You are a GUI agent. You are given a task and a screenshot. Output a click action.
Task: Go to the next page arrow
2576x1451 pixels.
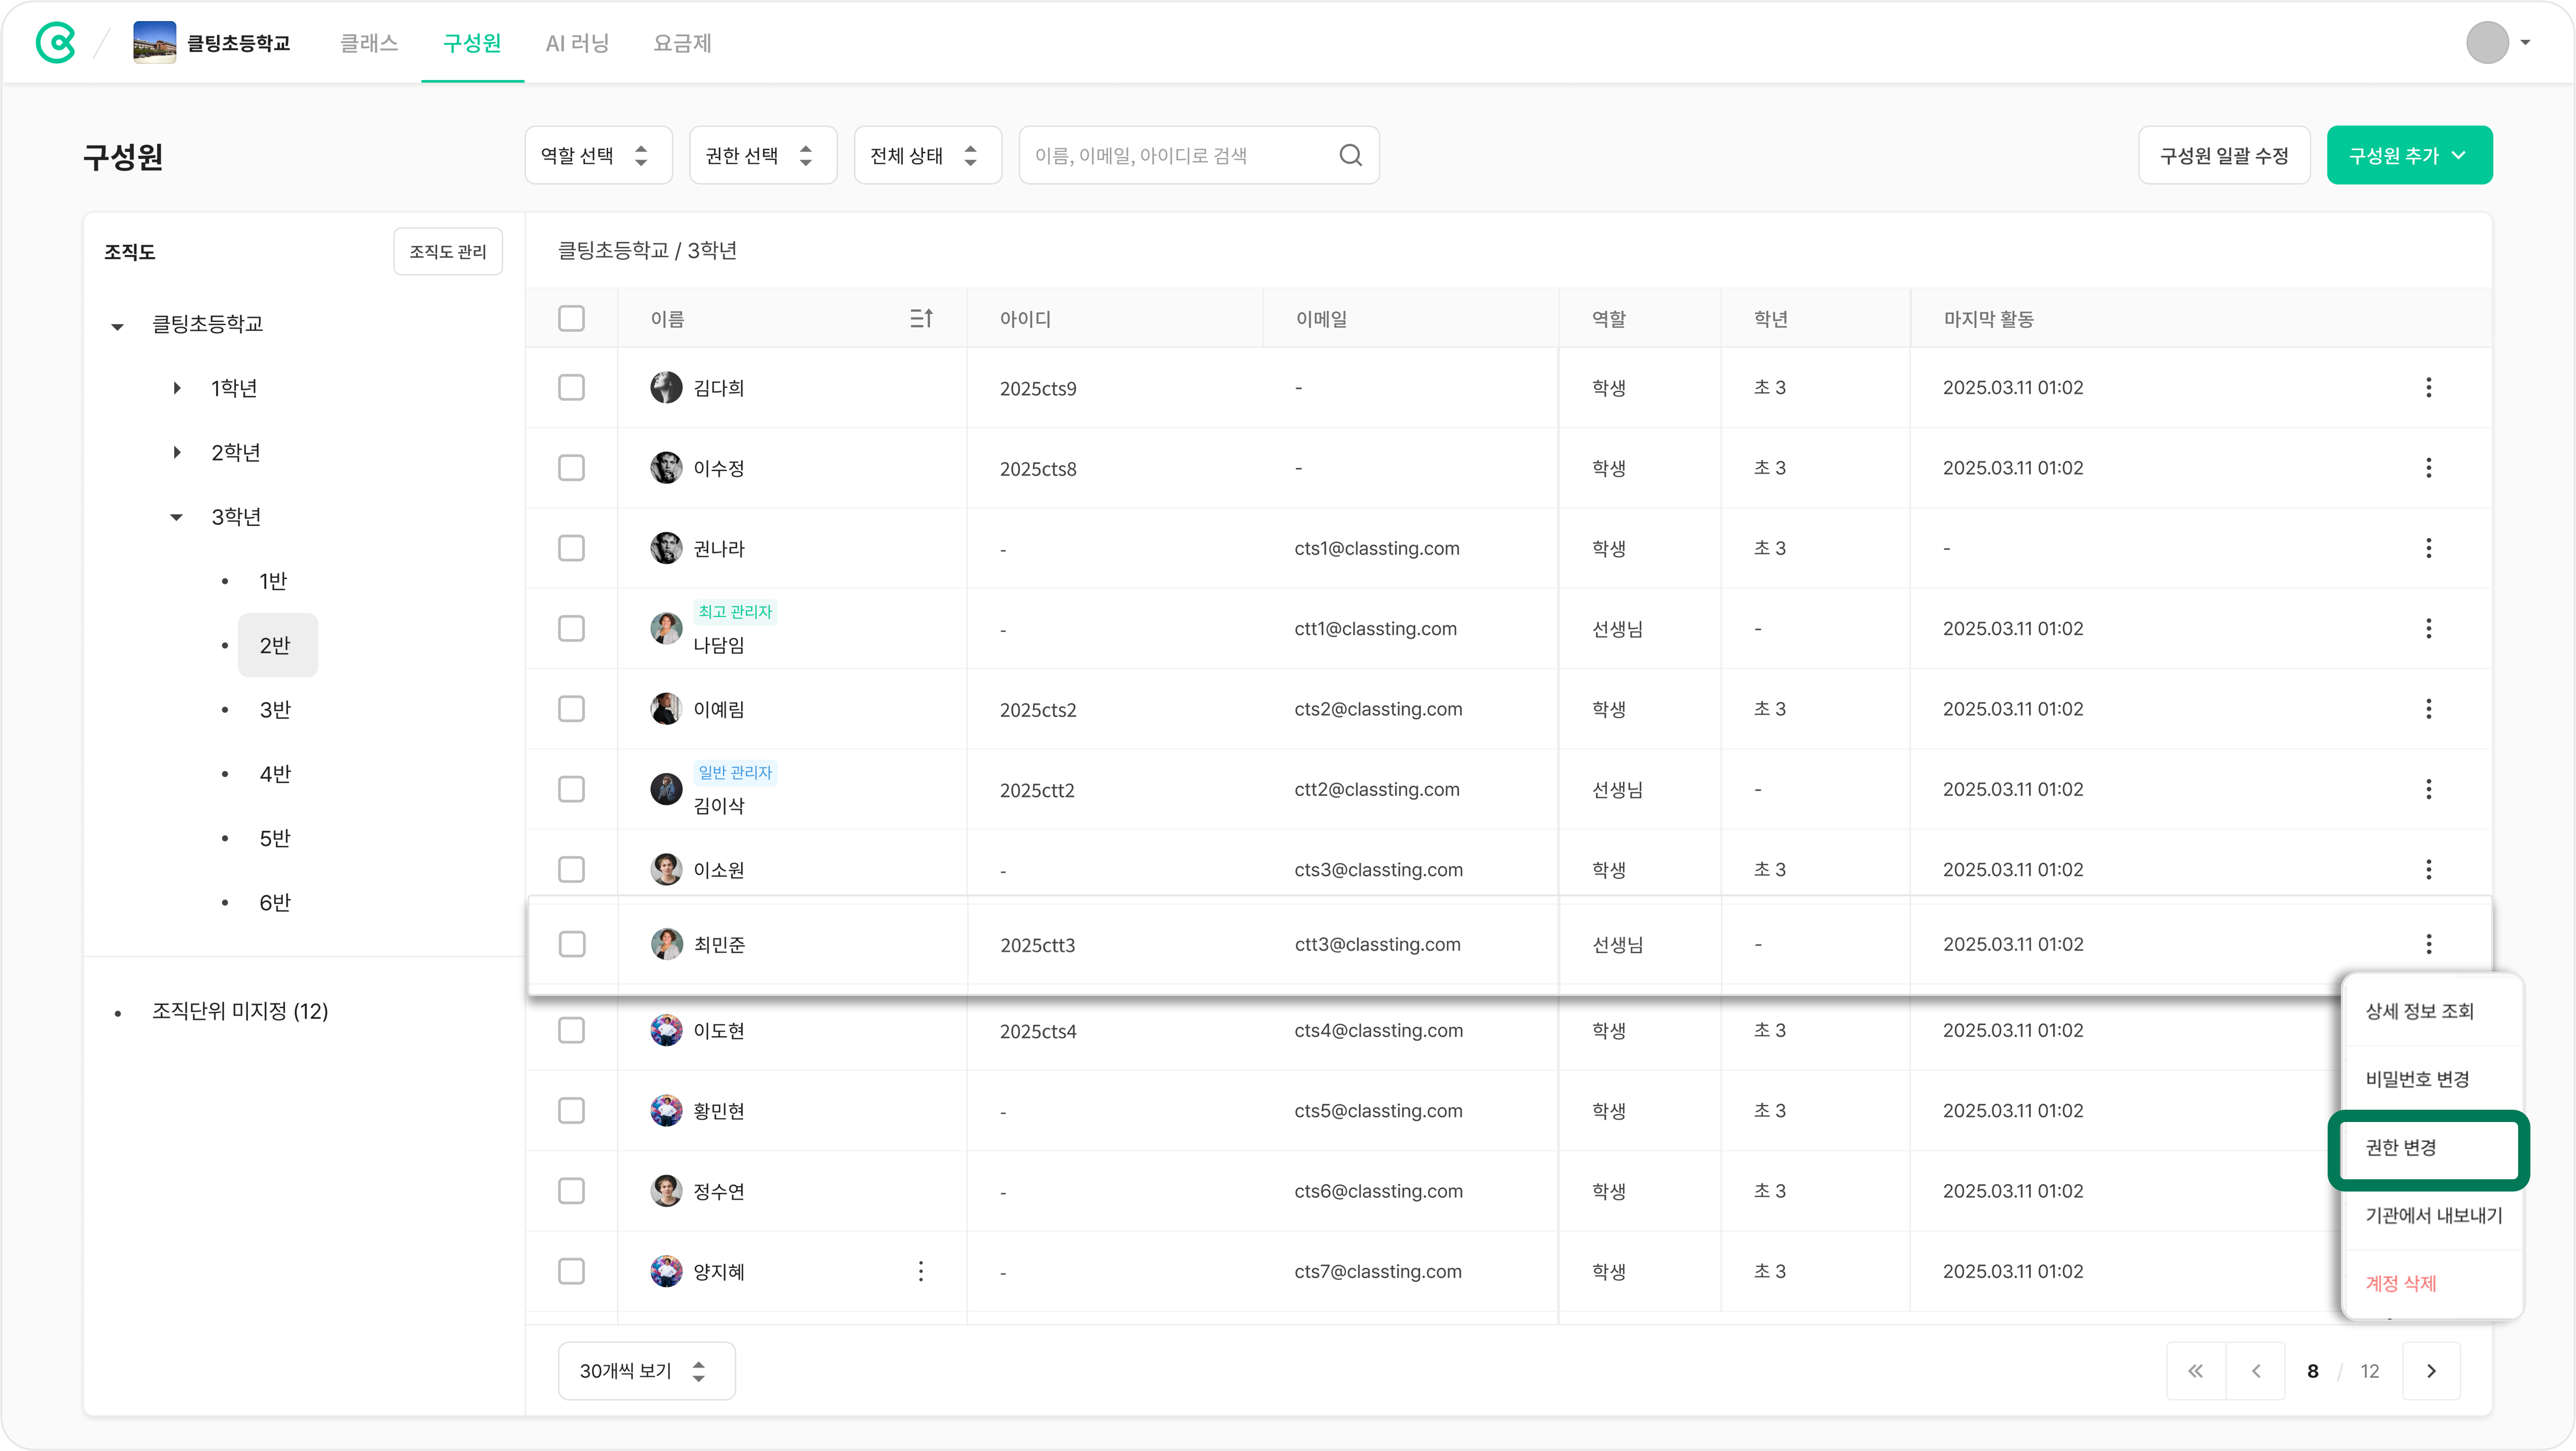2431,1371
